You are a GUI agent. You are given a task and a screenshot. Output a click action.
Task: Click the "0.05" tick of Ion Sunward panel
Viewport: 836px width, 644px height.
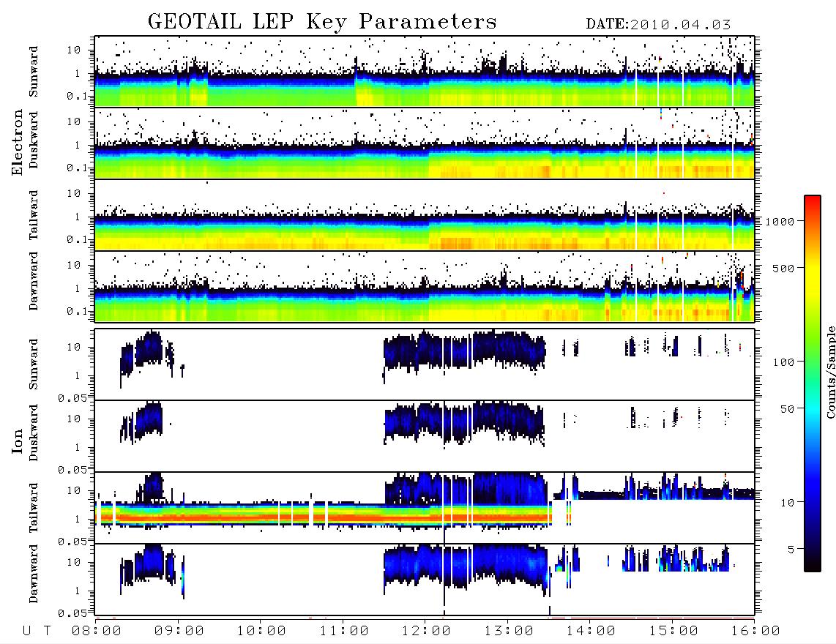click(x=72, y=398)
